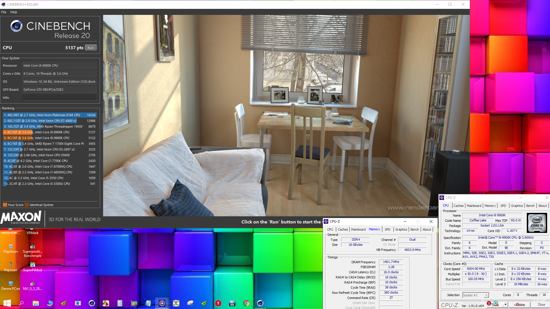Switch to About tab in CPU-Z Memory window
Image resolution: width=550 pixels, height=309 pixels.
(427, 229)
